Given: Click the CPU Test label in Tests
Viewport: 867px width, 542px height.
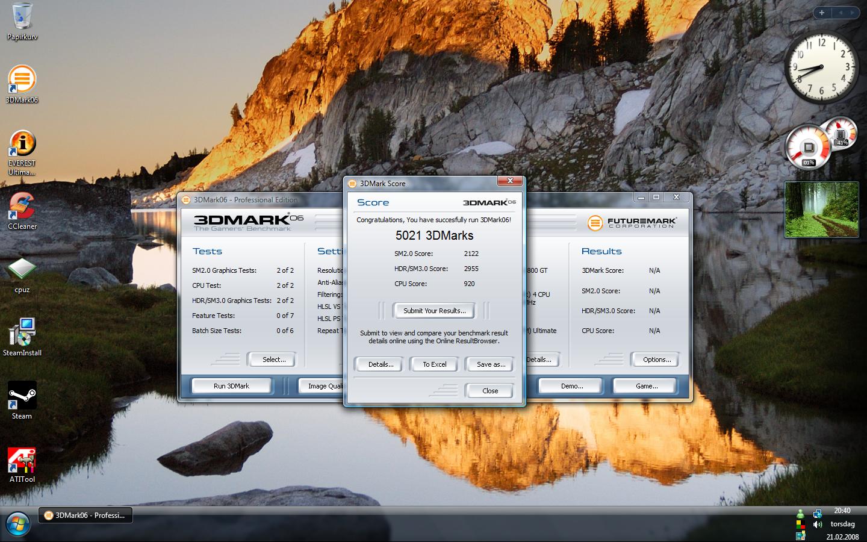Looking at the screenshot, I should pyautogui.click(x=207, y=285).
